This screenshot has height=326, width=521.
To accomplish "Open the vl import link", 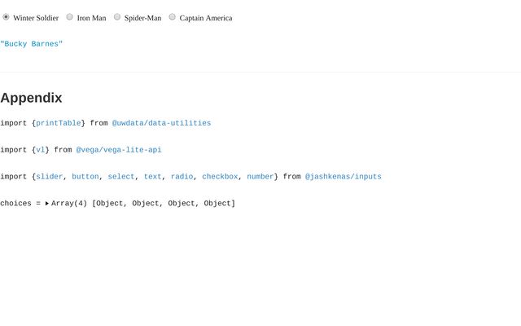I will (40, 150).
